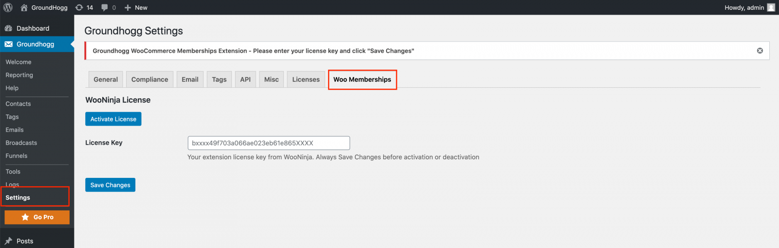
Task: View the 14 pending updates
Action: pos(84,7)
